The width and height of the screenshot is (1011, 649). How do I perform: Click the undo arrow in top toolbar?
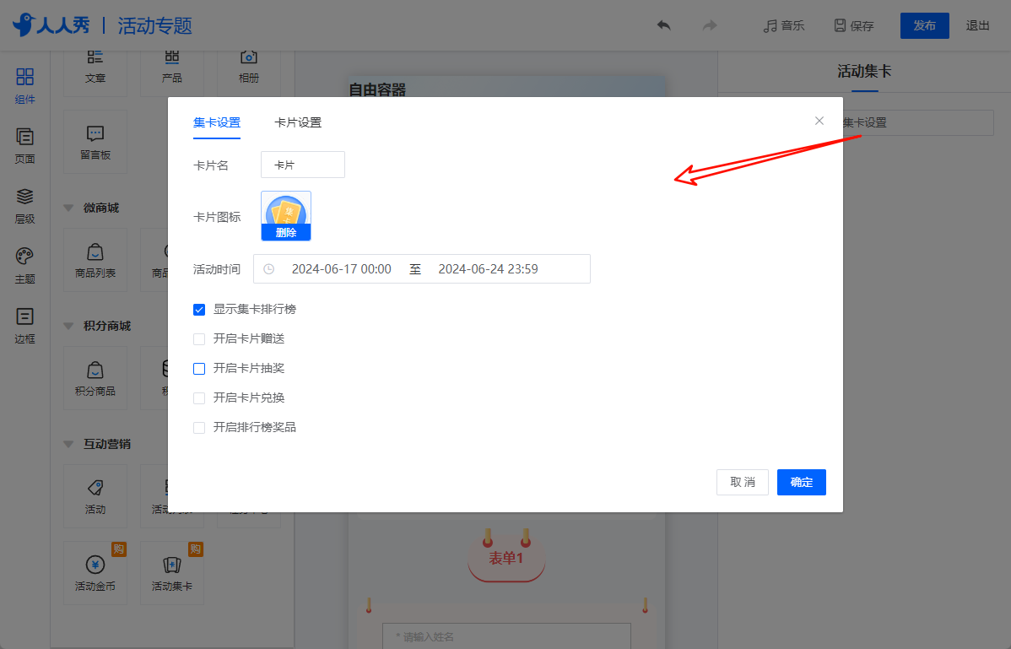663,26
